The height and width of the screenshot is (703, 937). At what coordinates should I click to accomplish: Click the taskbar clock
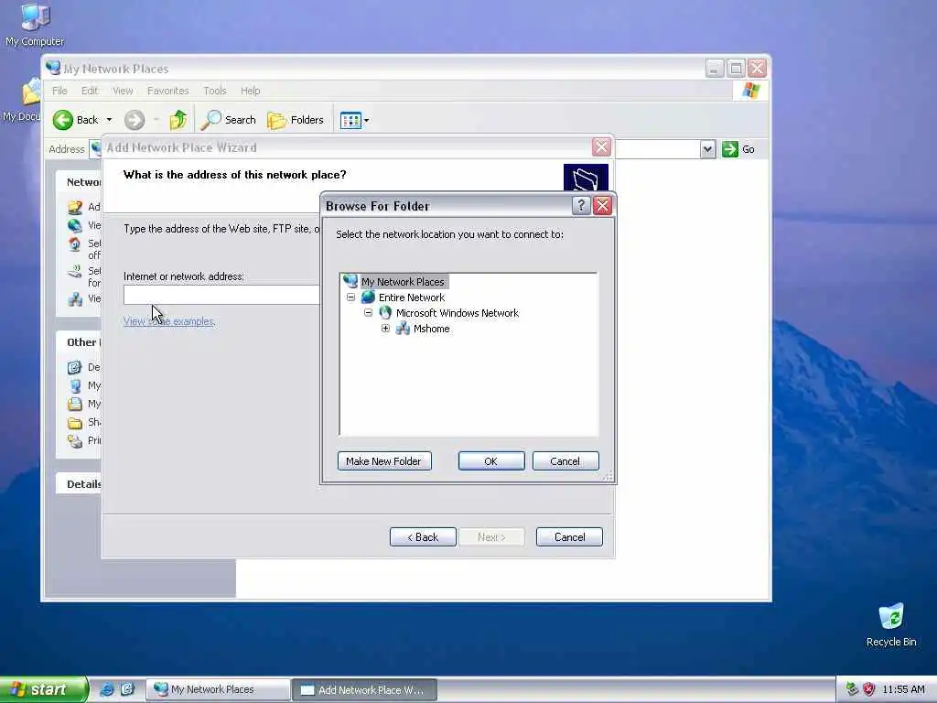point(903,689)
